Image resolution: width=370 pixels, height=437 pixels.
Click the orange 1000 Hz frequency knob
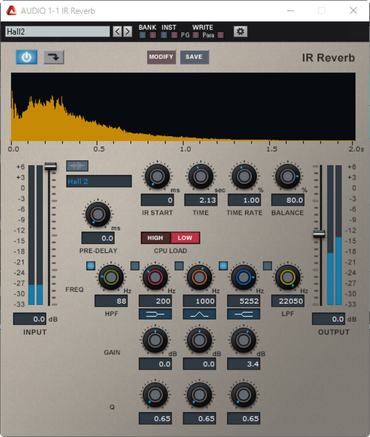point(199,277)
